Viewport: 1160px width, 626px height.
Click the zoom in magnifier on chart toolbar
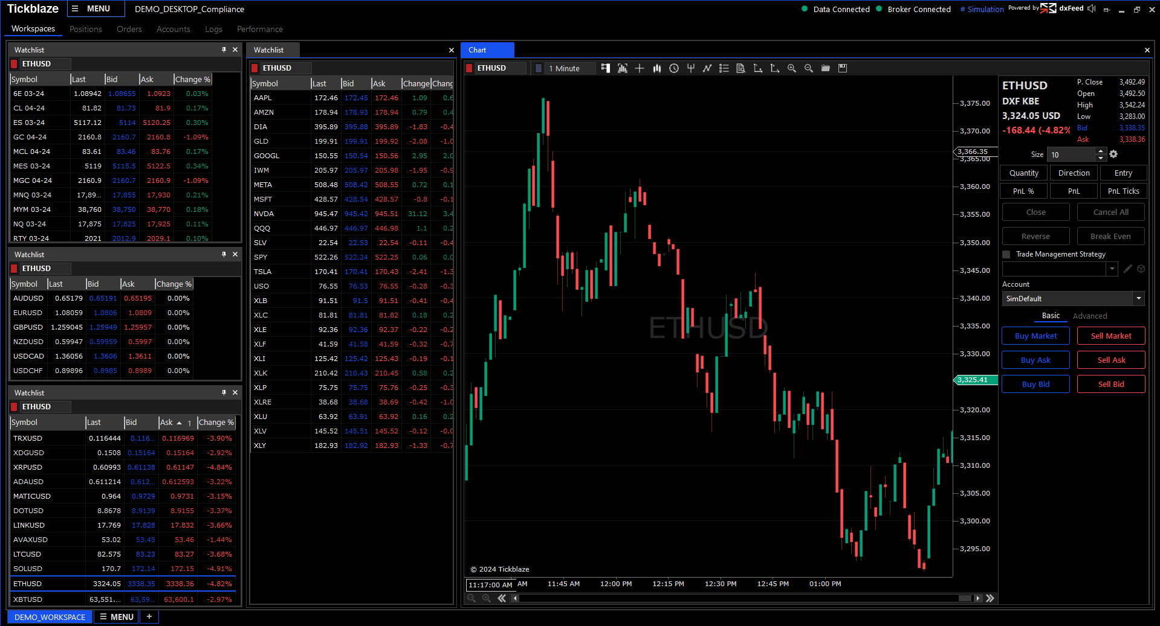791,68
